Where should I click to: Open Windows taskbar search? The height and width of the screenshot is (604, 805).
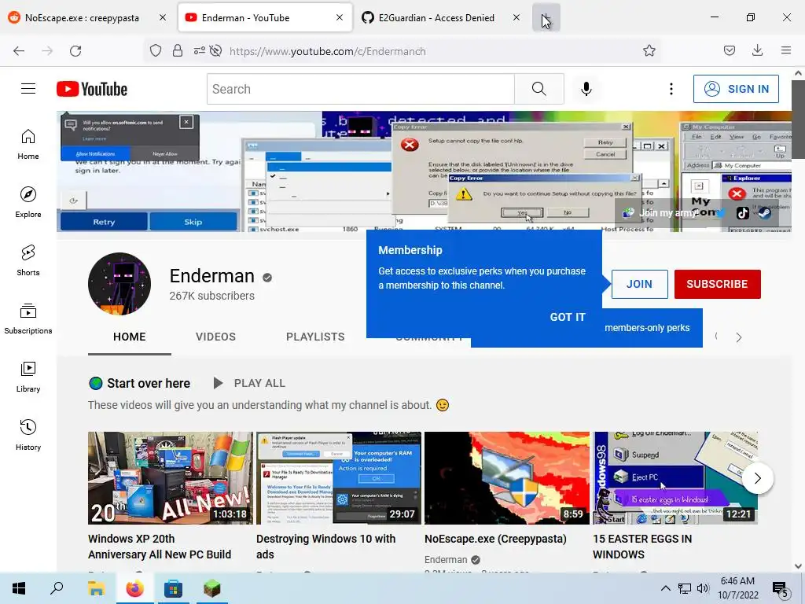(57, 588)
